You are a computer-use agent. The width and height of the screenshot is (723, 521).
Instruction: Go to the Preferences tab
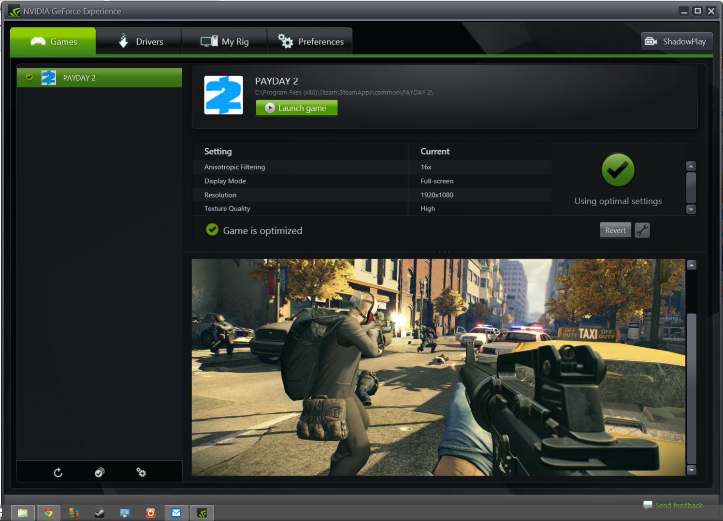pos(310,41)
